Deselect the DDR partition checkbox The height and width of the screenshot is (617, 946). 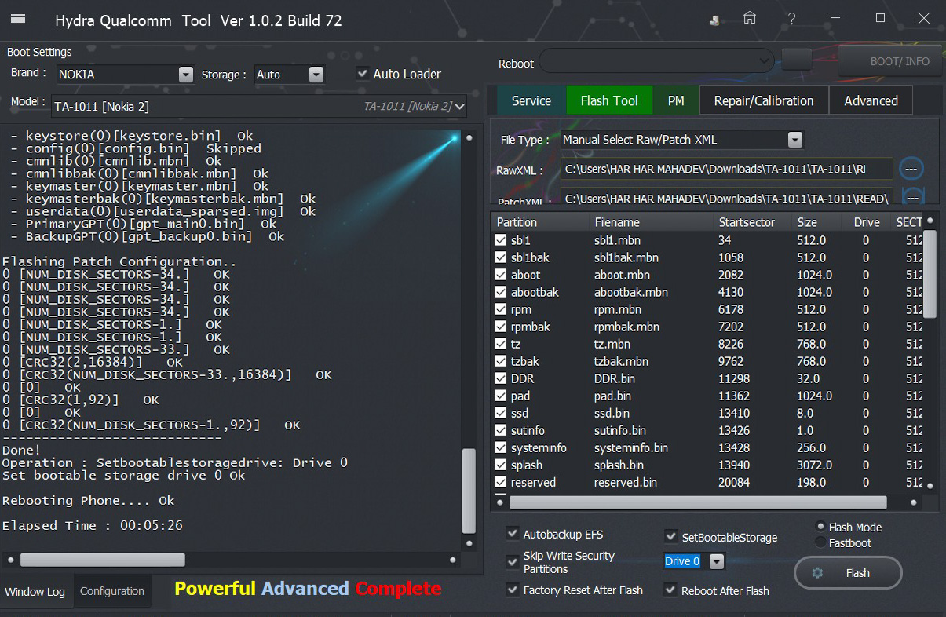click(502, 378)
